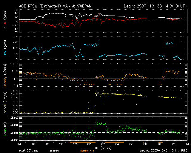
Task: Click the '10.0' tick on the Density axis
Action: [x=15, y=71]
